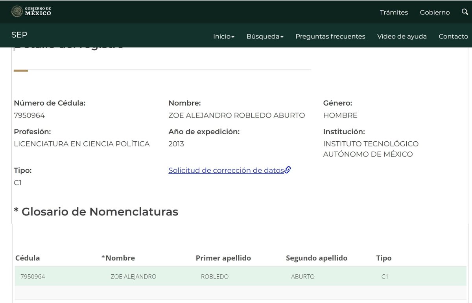Open the Búsqueda dropdown menu
This screenshot has width=472, height=303.
point(264,36)
